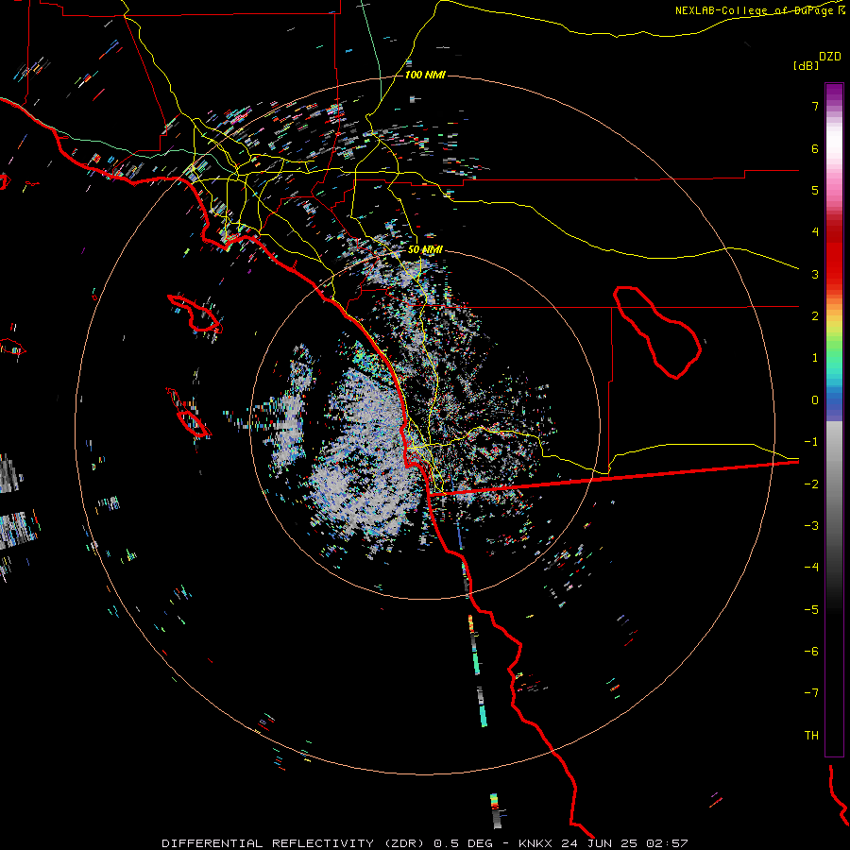Click the [dB] units label

[x=807, y=65]
